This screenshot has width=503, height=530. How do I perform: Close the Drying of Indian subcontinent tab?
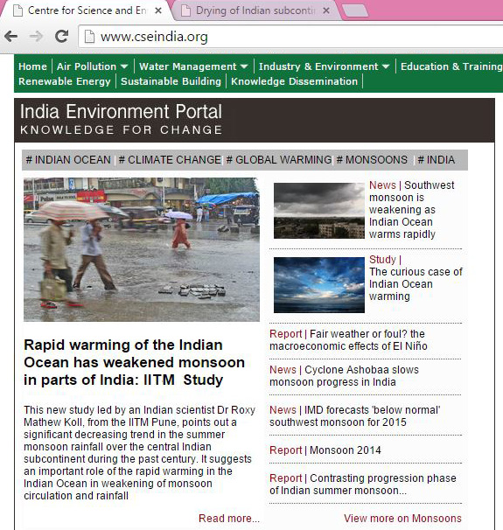tap(326, 10)
